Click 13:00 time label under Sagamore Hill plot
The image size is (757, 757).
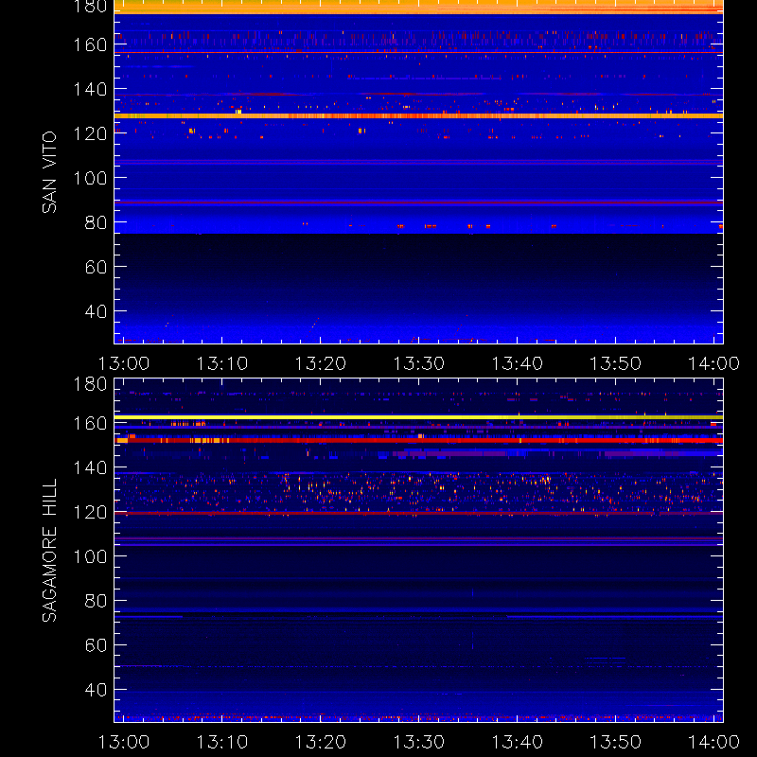click(124, 742)
